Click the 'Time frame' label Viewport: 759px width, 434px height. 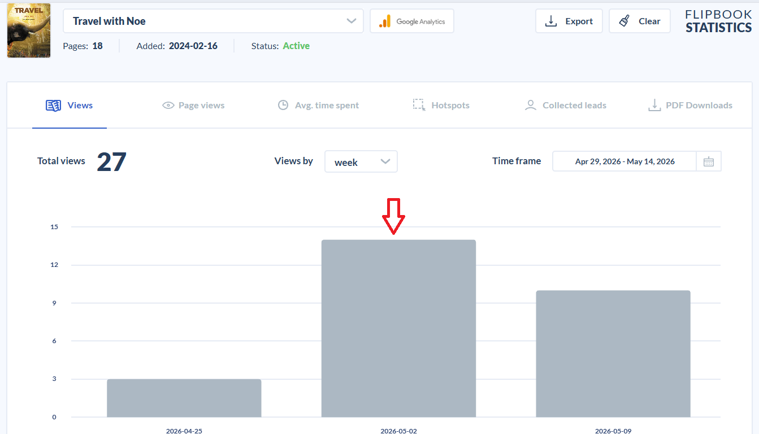[517, 161]
